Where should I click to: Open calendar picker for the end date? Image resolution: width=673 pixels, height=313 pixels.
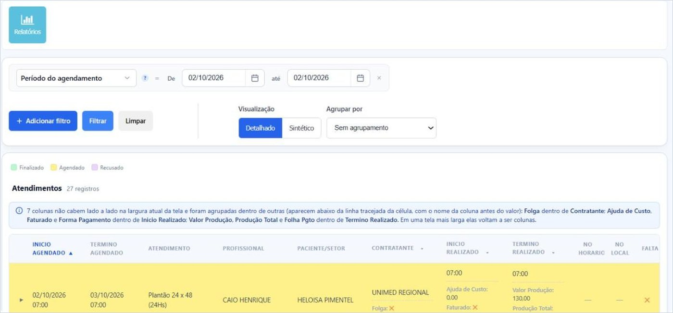point(360,78)
